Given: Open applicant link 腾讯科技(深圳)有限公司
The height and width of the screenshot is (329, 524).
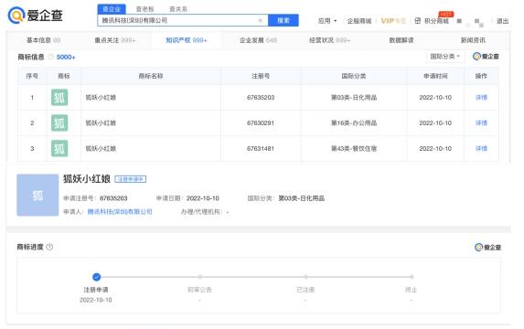Looking at the screenshot, I should click(x=120, y=211).
